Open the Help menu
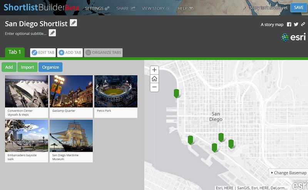Screen dimensions: 308x190 pos(186,8)
